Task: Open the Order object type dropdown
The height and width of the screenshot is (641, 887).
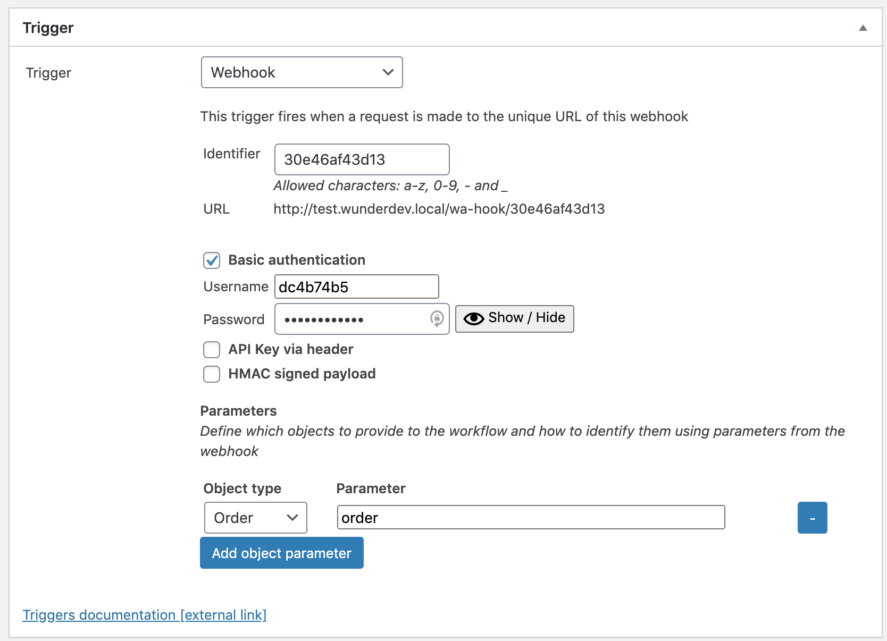Action: click(255, 518)
